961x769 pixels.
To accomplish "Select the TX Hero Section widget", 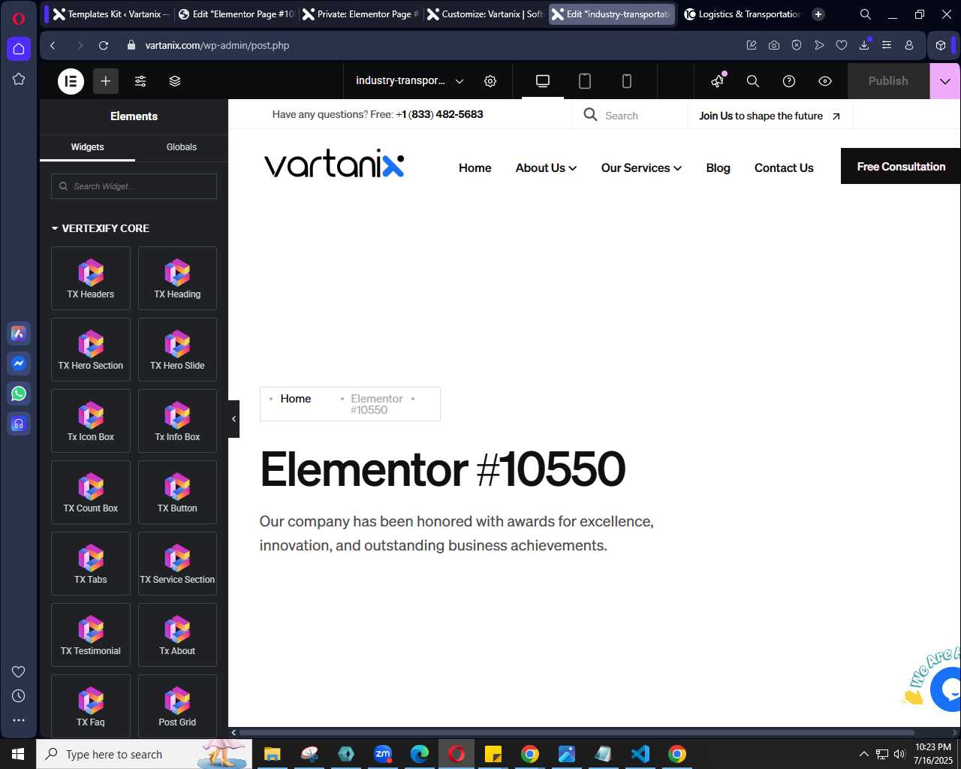I will 91,350.
